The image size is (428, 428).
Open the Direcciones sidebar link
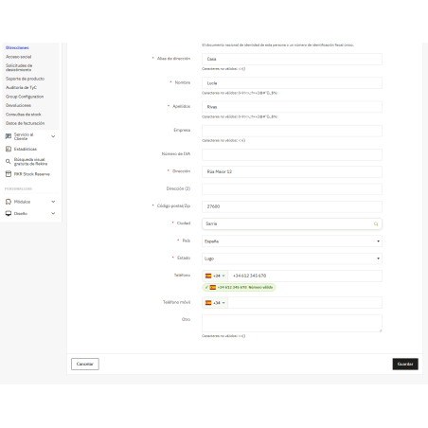[x=17, y=47]
